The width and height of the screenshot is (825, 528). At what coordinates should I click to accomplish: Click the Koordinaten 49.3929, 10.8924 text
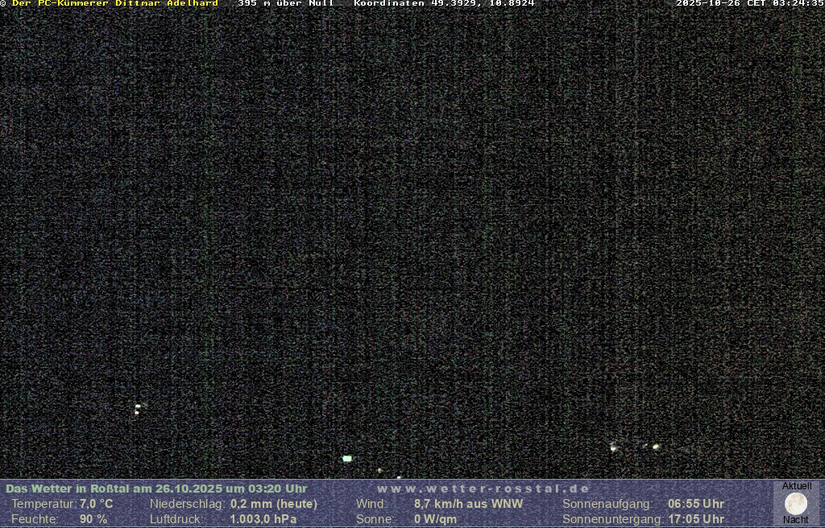444,4
